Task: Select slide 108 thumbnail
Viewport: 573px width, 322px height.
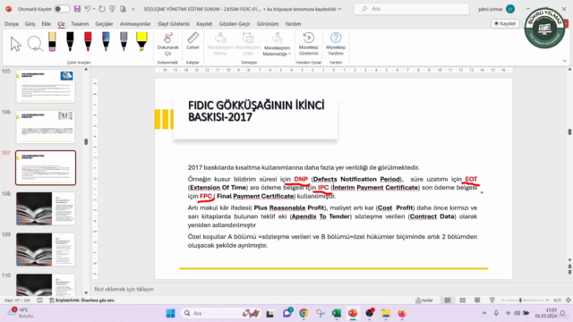Action: pos(46,208)
